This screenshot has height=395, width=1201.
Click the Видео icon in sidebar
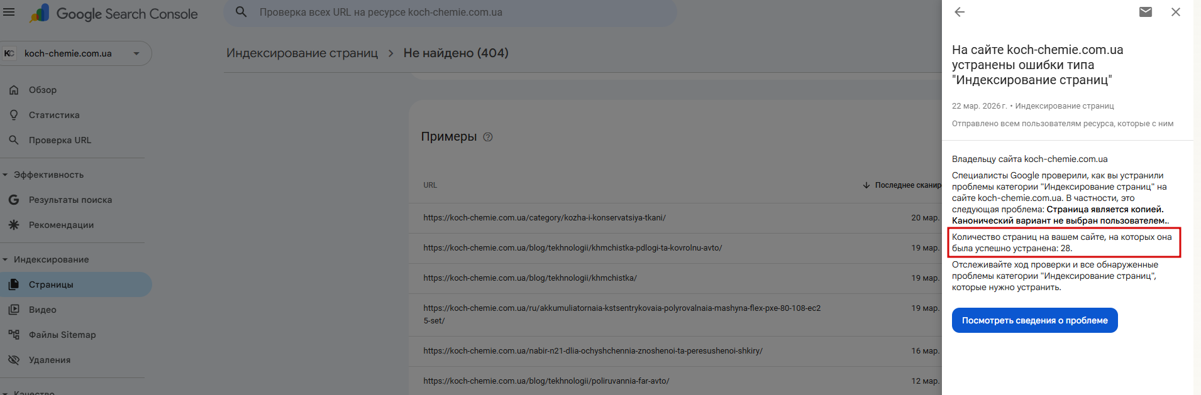pos(14,310)
